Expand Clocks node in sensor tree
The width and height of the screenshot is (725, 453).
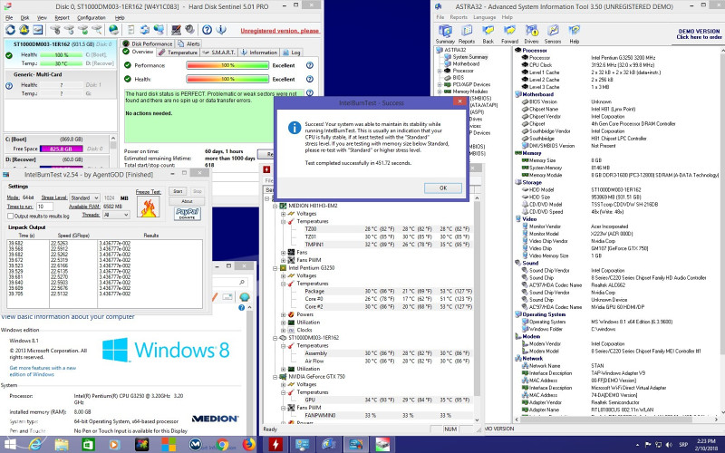point(283,331)
